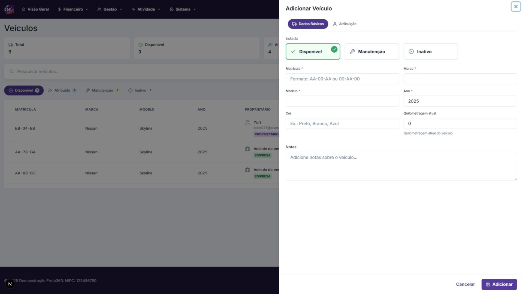The height and width of the screenshot is (294, 523).
Task: Switch to the Atribuição tab
Action: [x=344, y=24]
